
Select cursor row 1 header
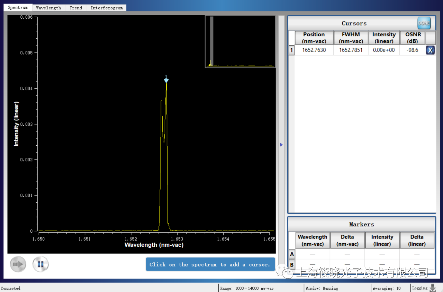pos(291,50)
